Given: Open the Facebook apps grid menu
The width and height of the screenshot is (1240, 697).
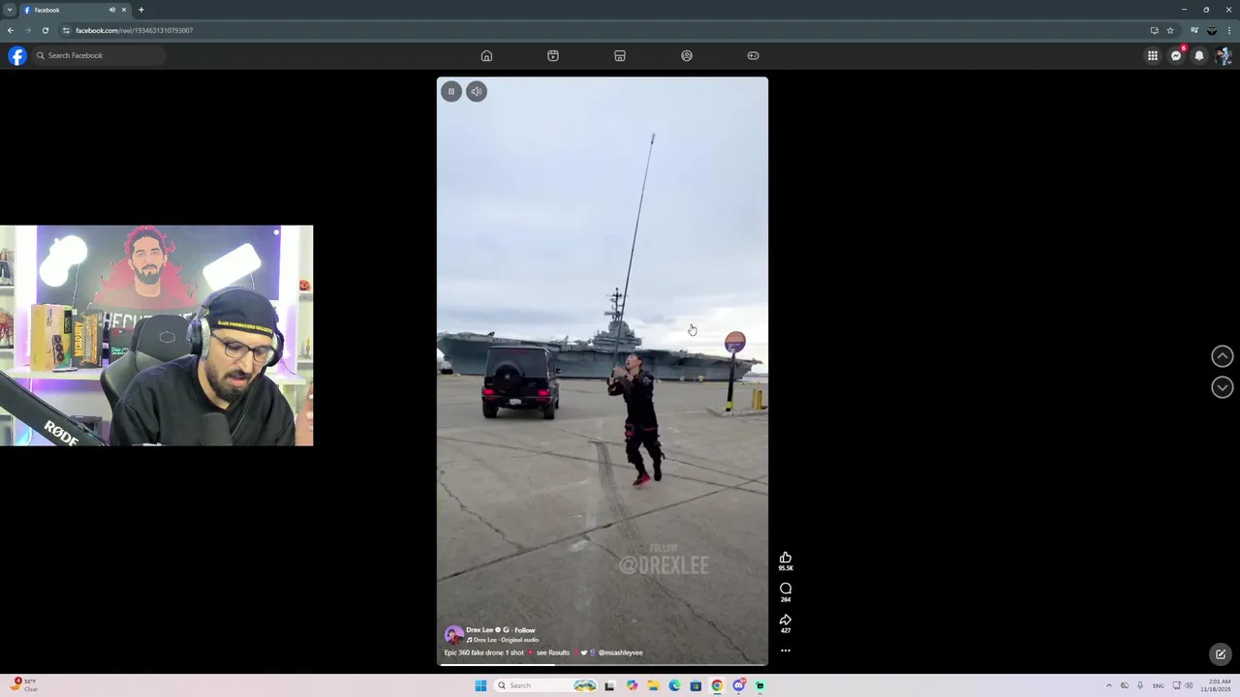Looking at the screenshot, I should coord(1153,55).
